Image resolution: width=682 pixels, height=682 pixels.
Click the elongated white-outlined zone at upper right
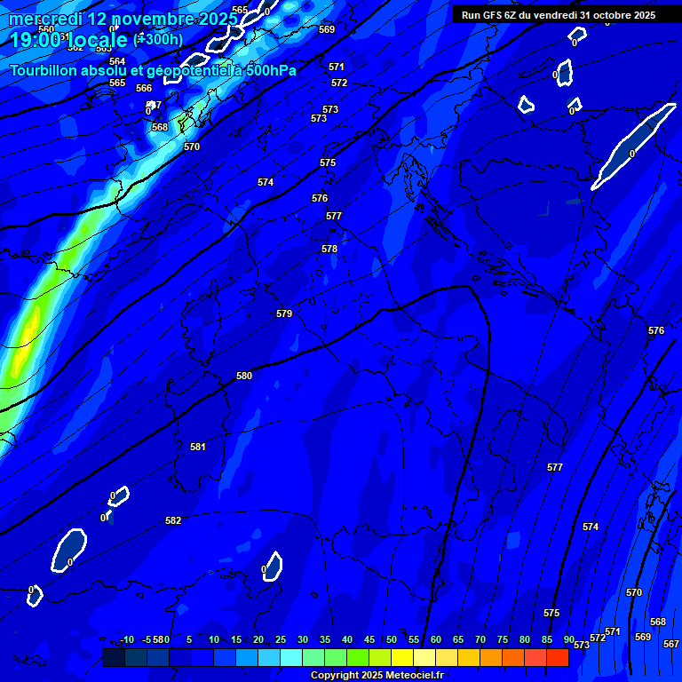coord(632,146)
